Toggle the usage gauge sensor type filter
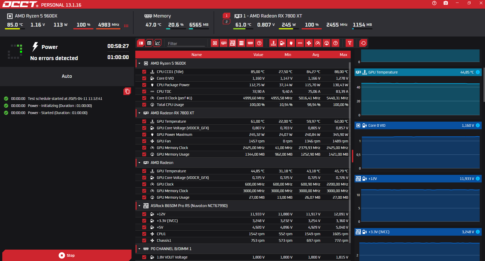Image resolution: width=485 pixels, height=261 pixels. click(327, 43)
